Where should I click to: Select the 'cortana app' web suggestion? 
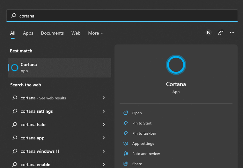[x=59, y=138]
